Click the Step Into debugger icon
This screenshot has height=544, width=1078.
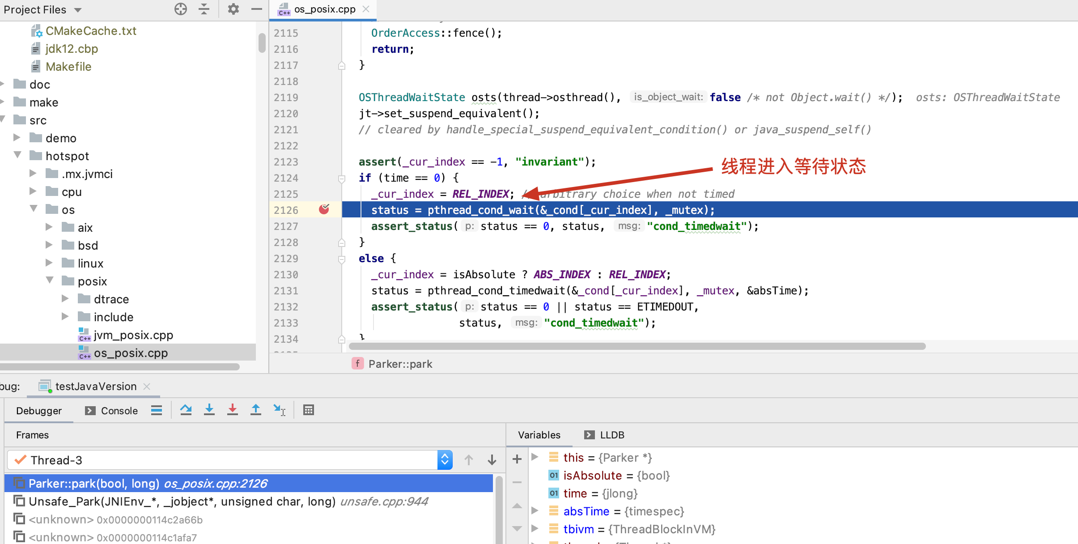click(x=209, y=410)
